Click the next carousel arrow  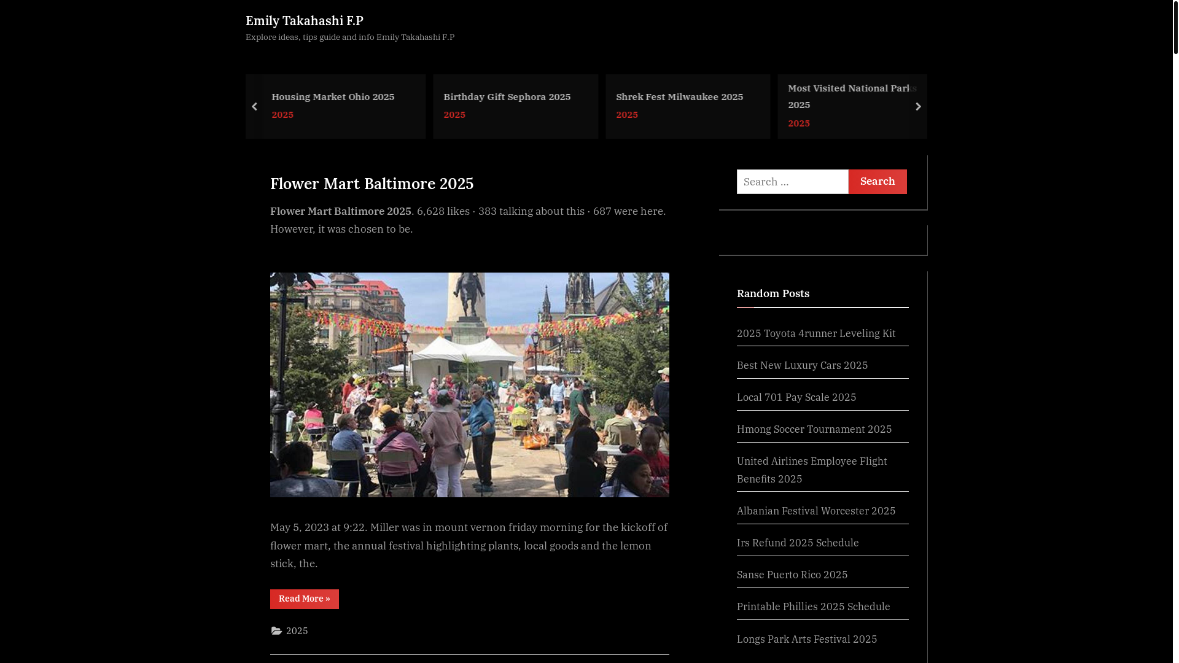(x=918, y=107)
